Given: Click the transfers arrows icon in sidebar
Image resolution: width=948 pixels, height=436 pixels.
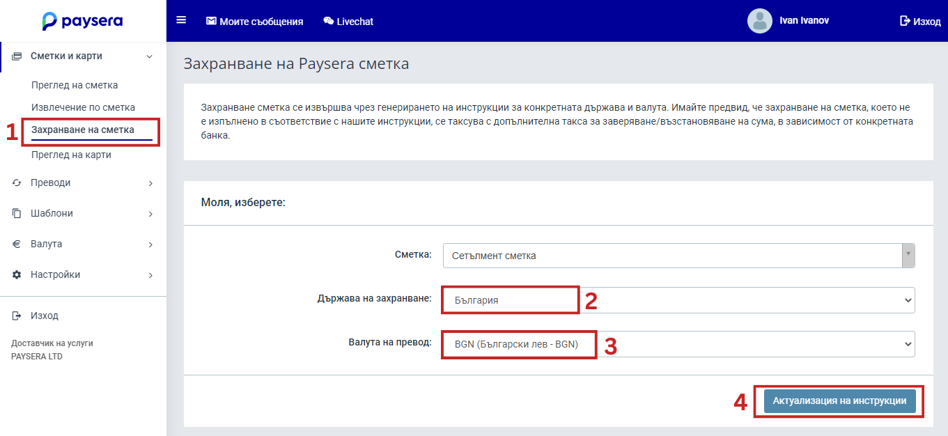Looking at the screenshot, I should (x=17, y=183).
